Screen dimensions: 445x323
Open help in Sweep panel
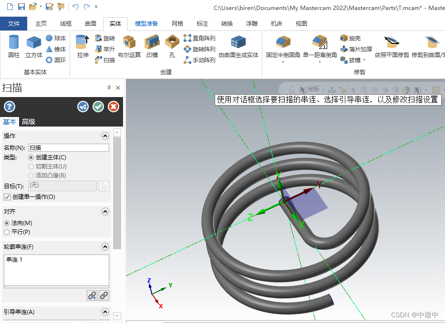[10, 107]
